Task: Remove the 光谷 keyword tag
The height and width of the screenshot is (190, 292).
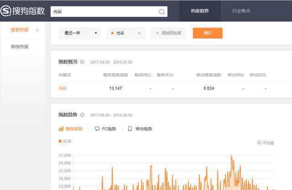Action: point(139,33)
